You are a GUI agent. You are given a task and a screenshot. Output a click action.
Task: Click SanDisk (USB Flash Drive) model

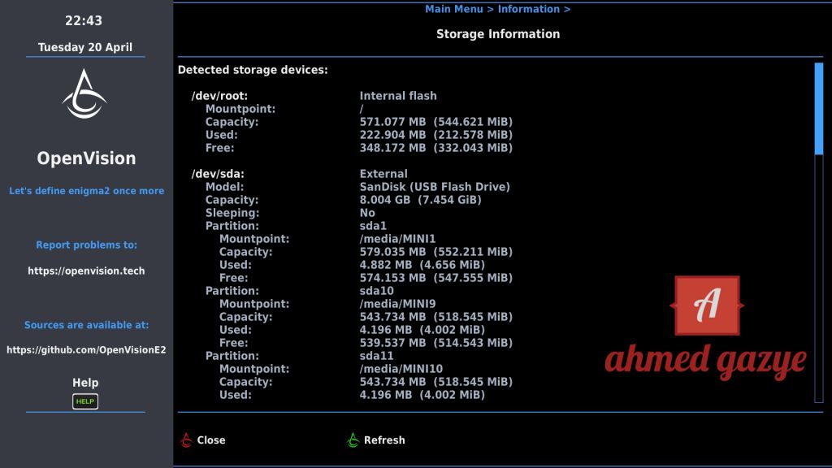(x=435, y=187)
